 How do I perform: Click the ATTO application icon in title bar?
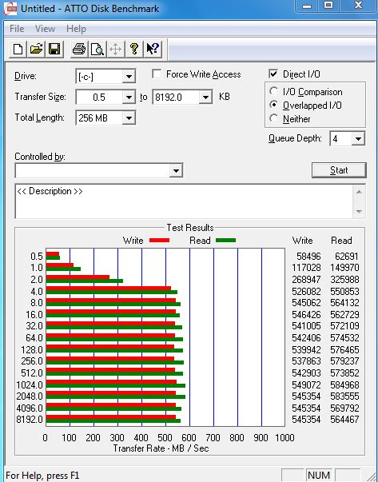tap(10, 8)
